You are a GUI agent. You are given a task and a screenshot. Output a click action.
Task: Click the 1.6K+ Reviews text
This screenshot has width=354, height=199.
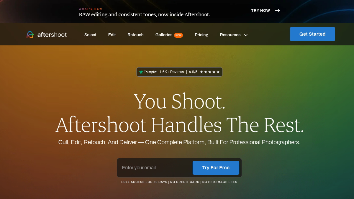coord(171,72)
